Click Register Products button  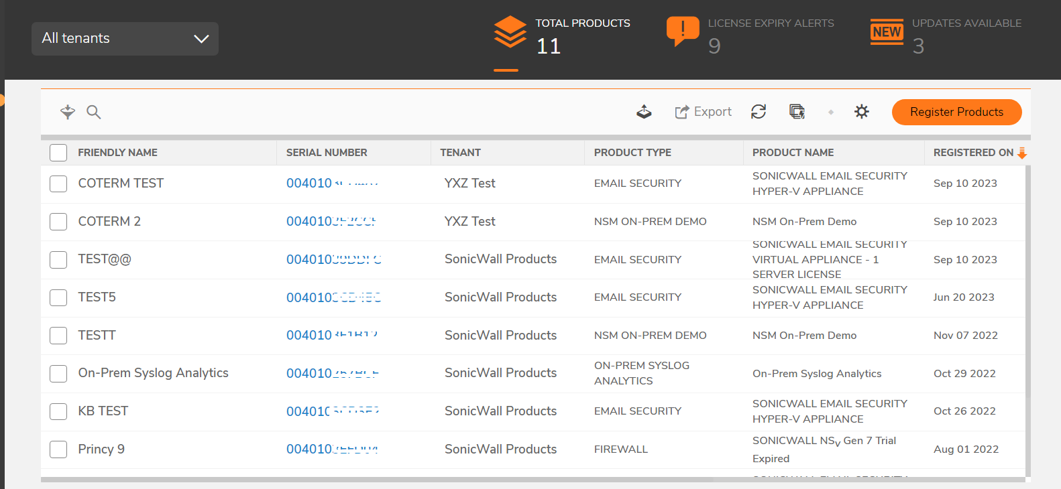(x=956, y=112)
